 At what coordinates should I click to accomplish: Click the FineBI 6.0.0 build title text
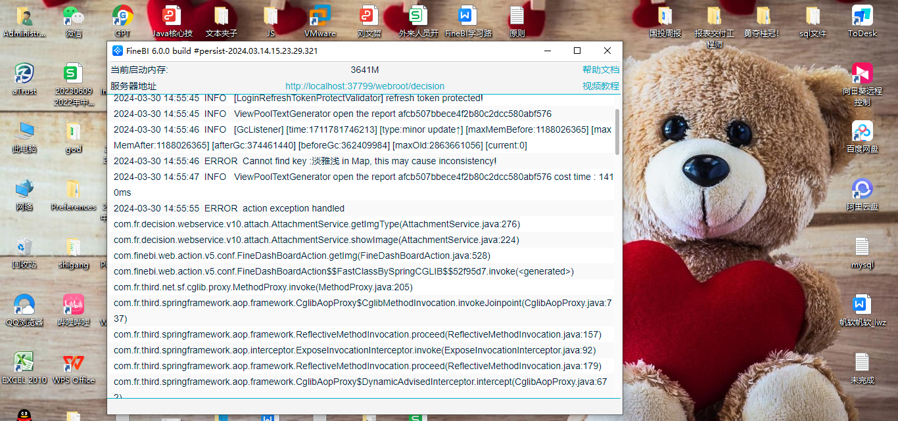[x=222, y=51]
